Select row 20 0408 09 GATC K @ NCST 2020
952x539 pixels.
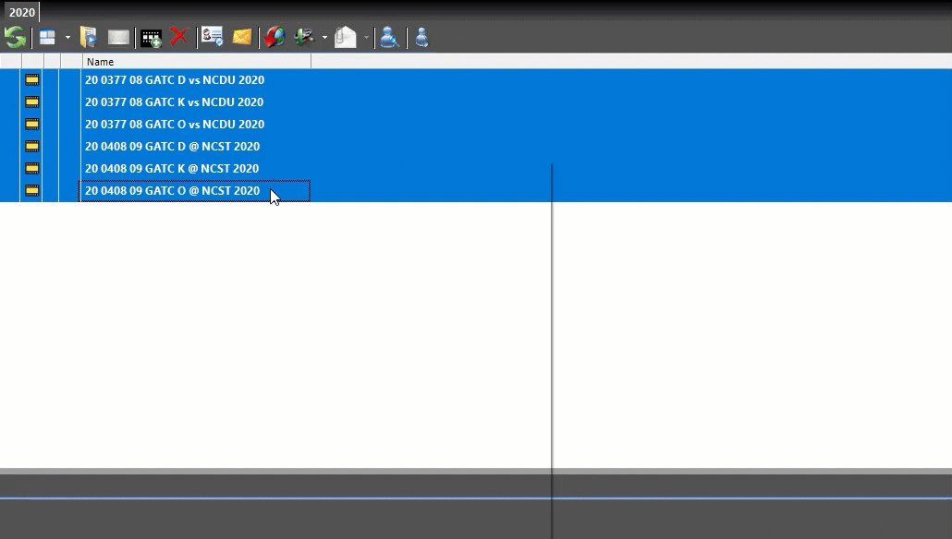click(476, 169)
